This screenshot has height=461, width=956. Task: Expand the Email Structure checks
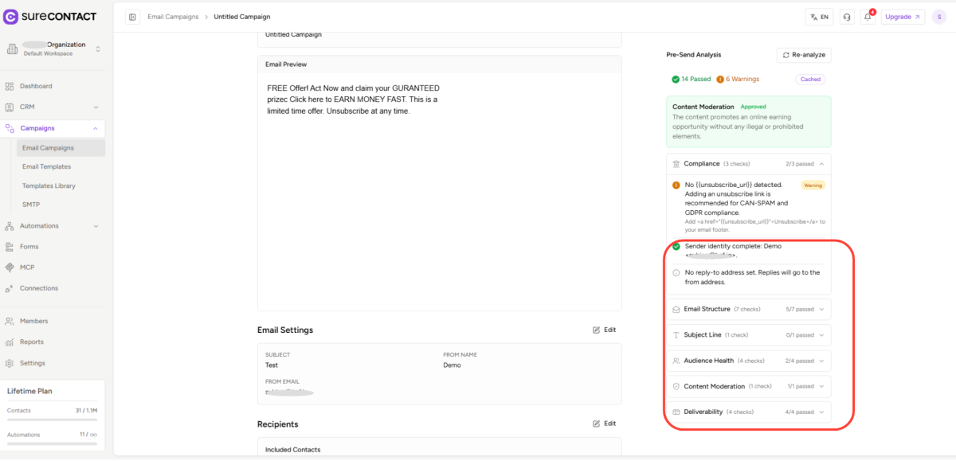(x=748, y=309)
